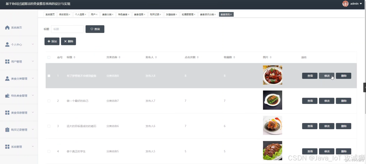Sort by the 标题 column arrows

click(74, 57)
